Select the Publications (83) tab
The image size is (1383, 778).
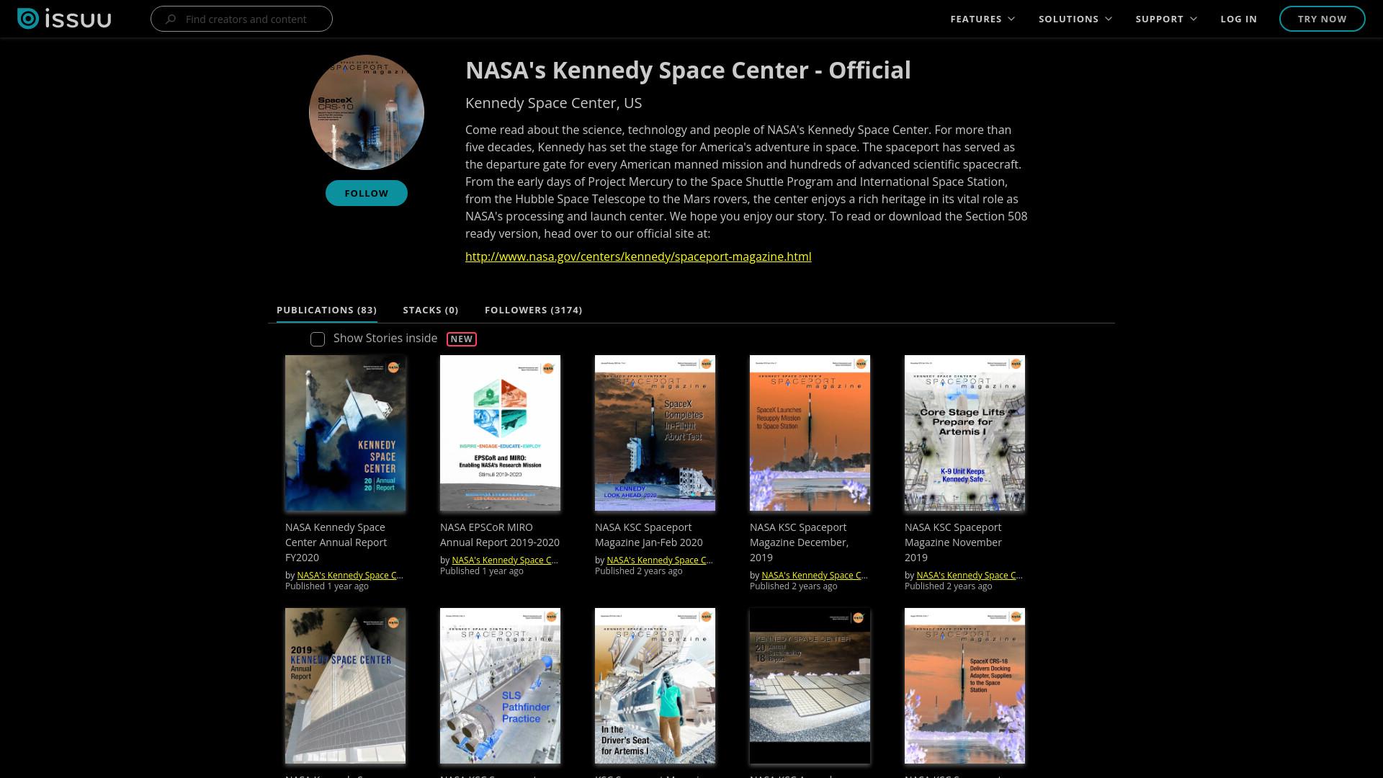tap(326, 310)
